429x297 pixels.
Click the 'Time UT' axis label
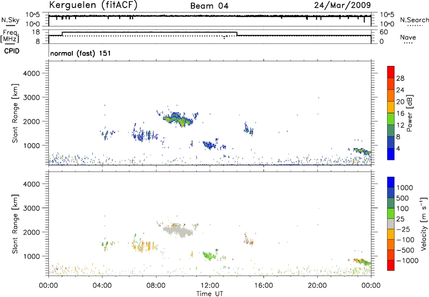pos(210,294)
